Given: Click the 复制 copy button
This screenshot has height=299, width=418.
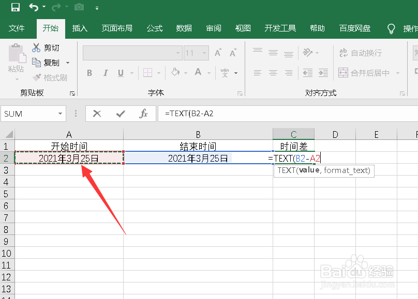Looking at the screenshot, I should click(46, 62).
